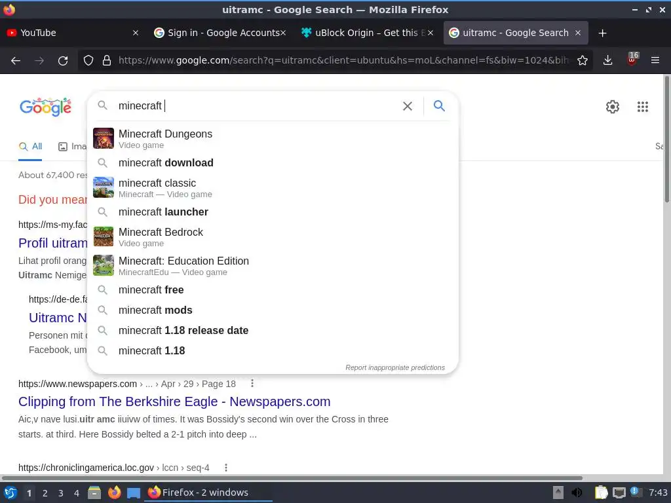The image size is (671, 503).
Task: Click Report inappropriate predictions link
Action: [x=395, y=367]
